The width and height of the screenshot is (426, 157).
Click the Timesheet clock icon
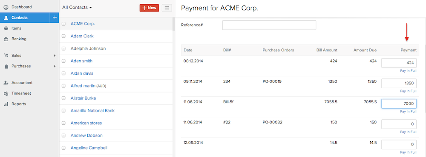6,93
